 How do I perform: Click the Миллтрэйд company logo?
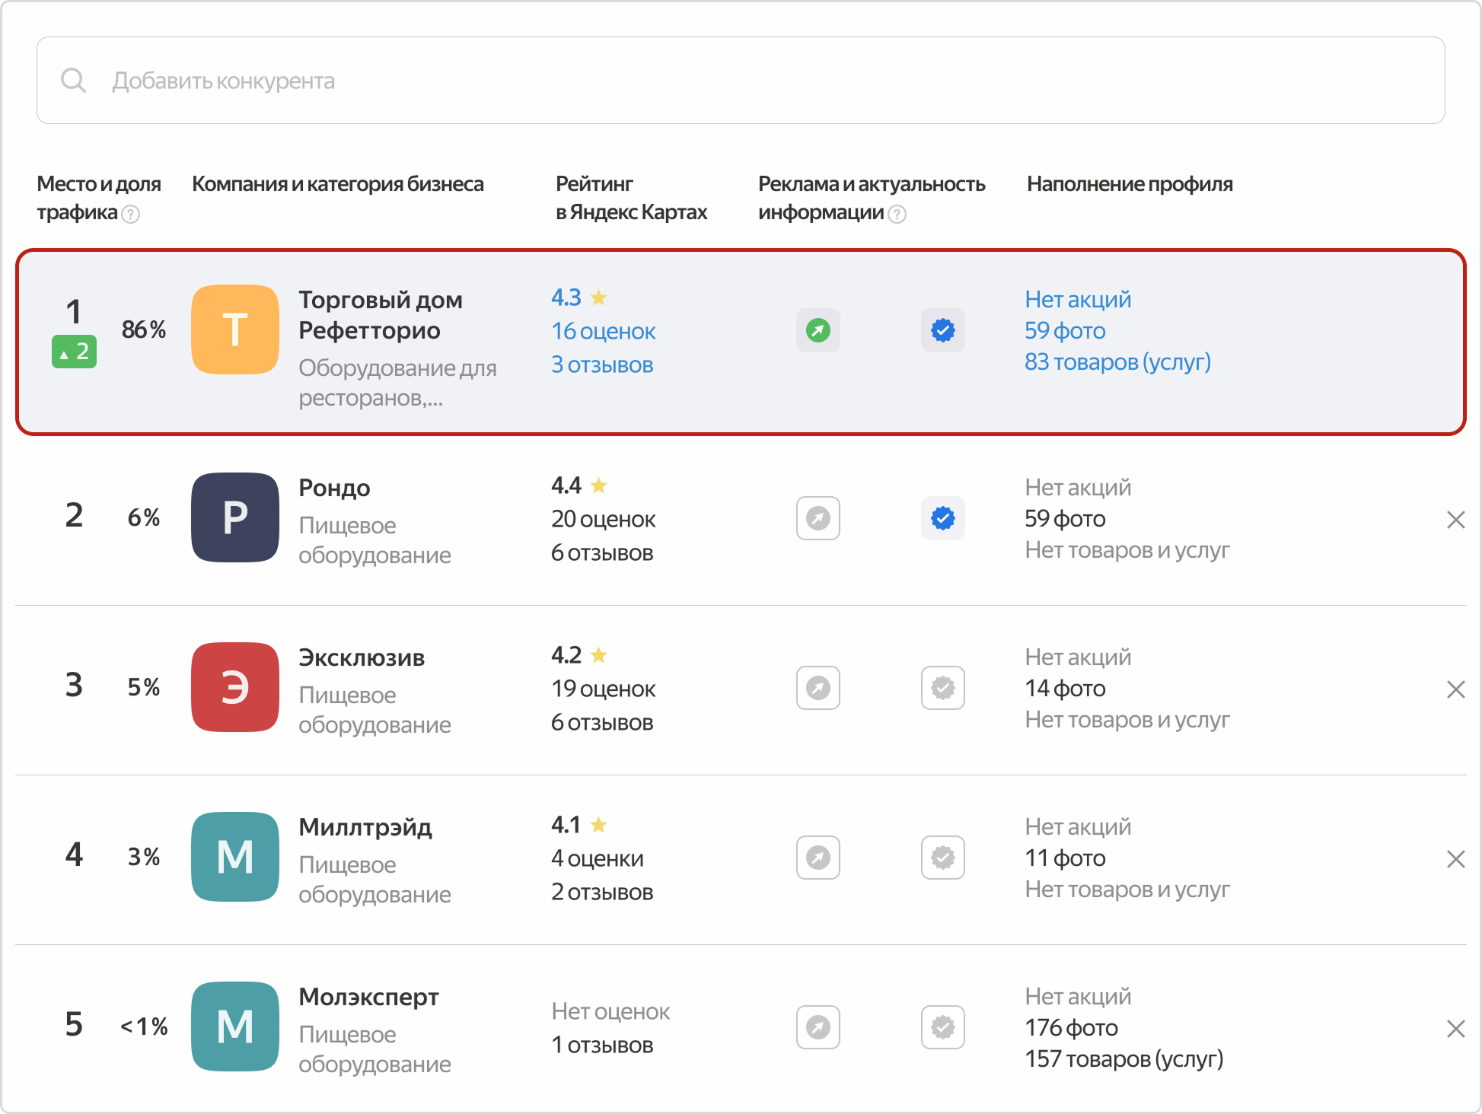tap(234, 857)
